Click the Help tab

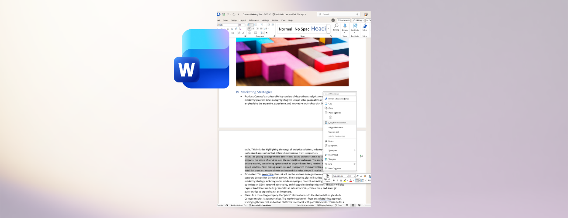pyautogui.click(x=291, y=20)
